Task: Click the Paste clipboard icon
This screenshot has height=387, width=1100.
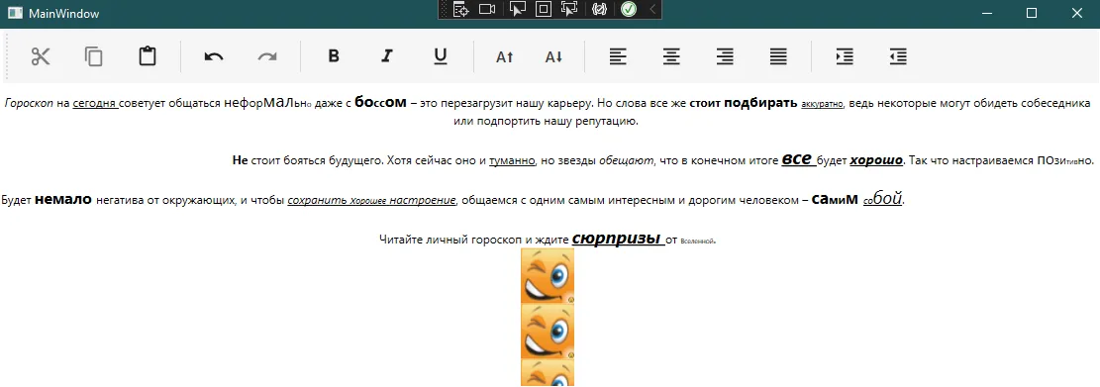Action: point(148,56)
